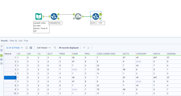This screenshot has width=181, height=96.
Task: Click the LOC column header
Action: (x=32, y=54)
